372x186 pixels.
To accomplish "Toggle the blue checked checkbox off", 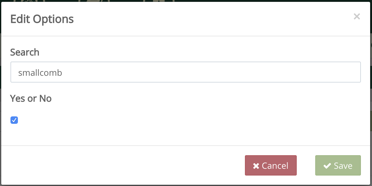I will pyautogui.click(x=14, y=120).
